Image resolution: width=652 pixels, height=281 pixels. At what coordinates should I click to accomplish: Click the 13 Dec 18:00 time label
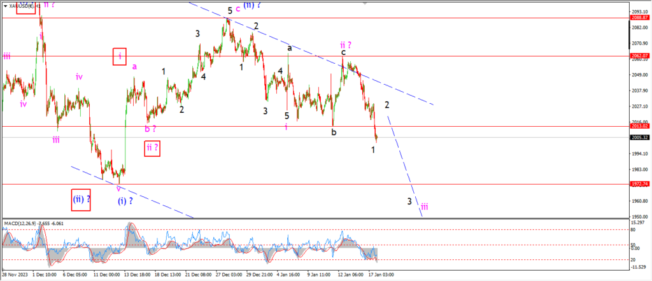point(138,275)
